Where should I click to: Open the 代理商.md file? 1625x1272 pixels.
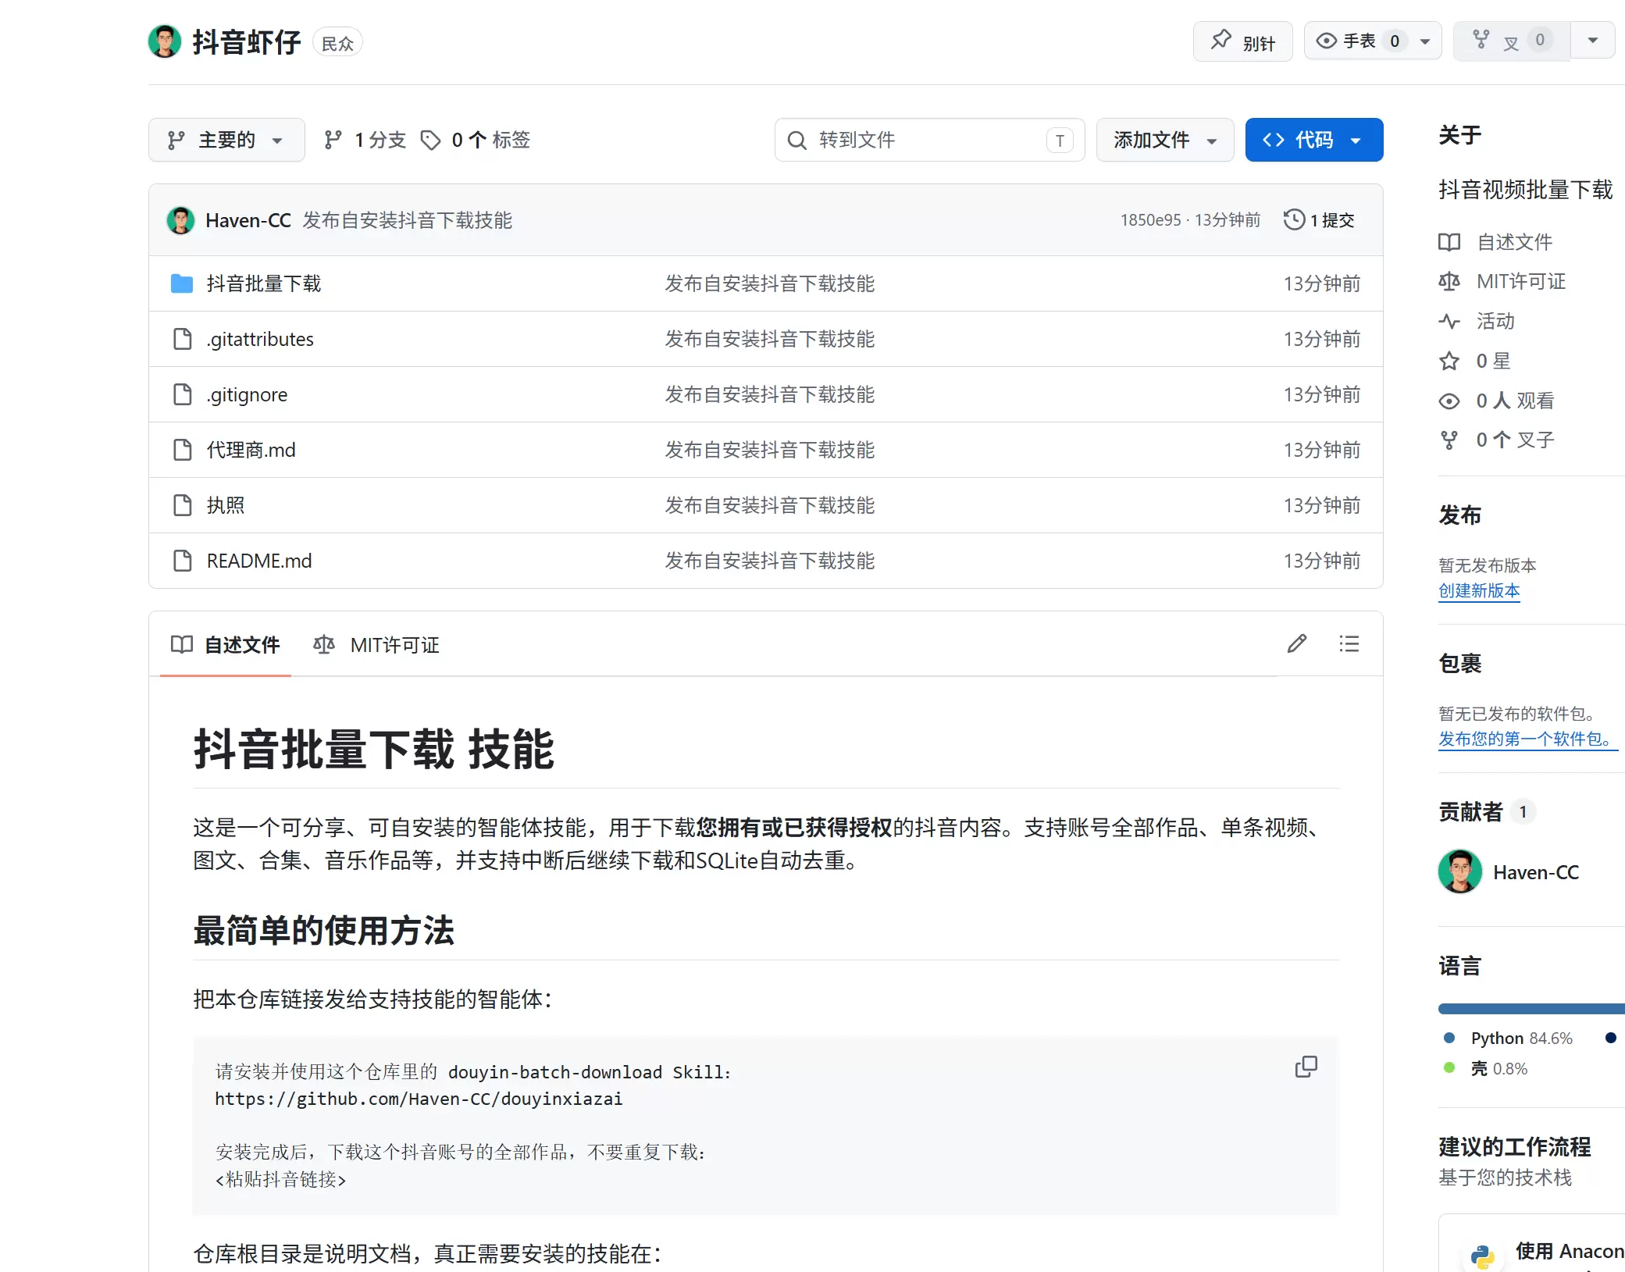tap(251, 450)
